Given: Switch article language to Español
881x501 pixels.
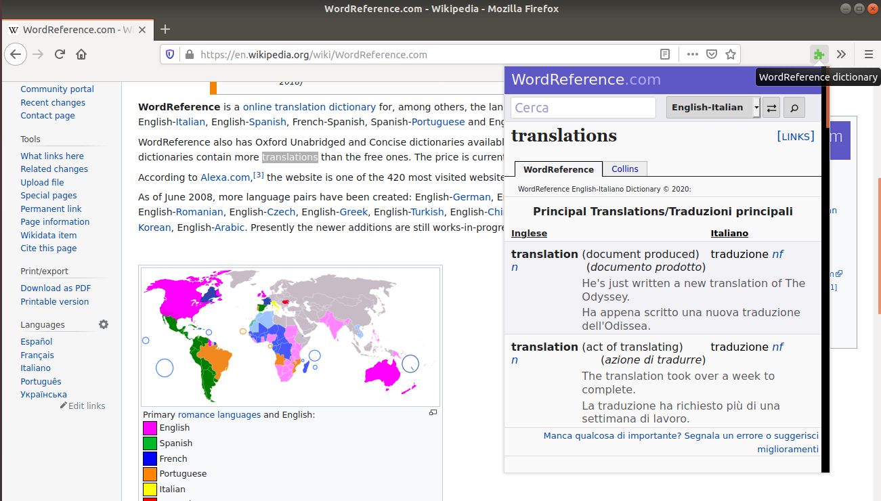Looking at the screenshot, I should [37, 342].
